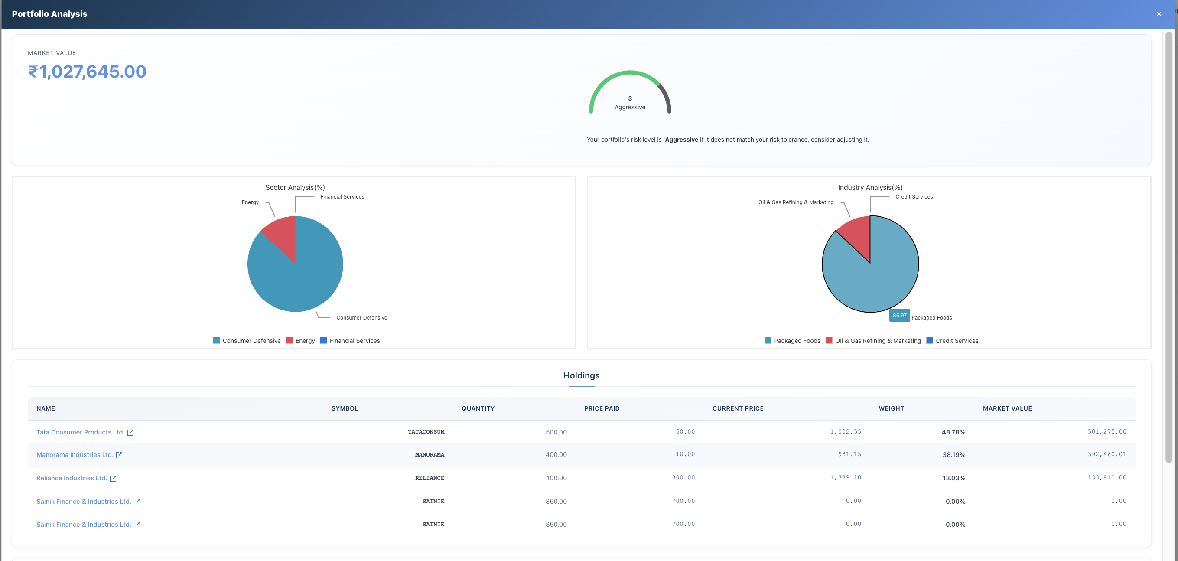Click the 392,460.01 market value cell

[x=1106, y=454]
